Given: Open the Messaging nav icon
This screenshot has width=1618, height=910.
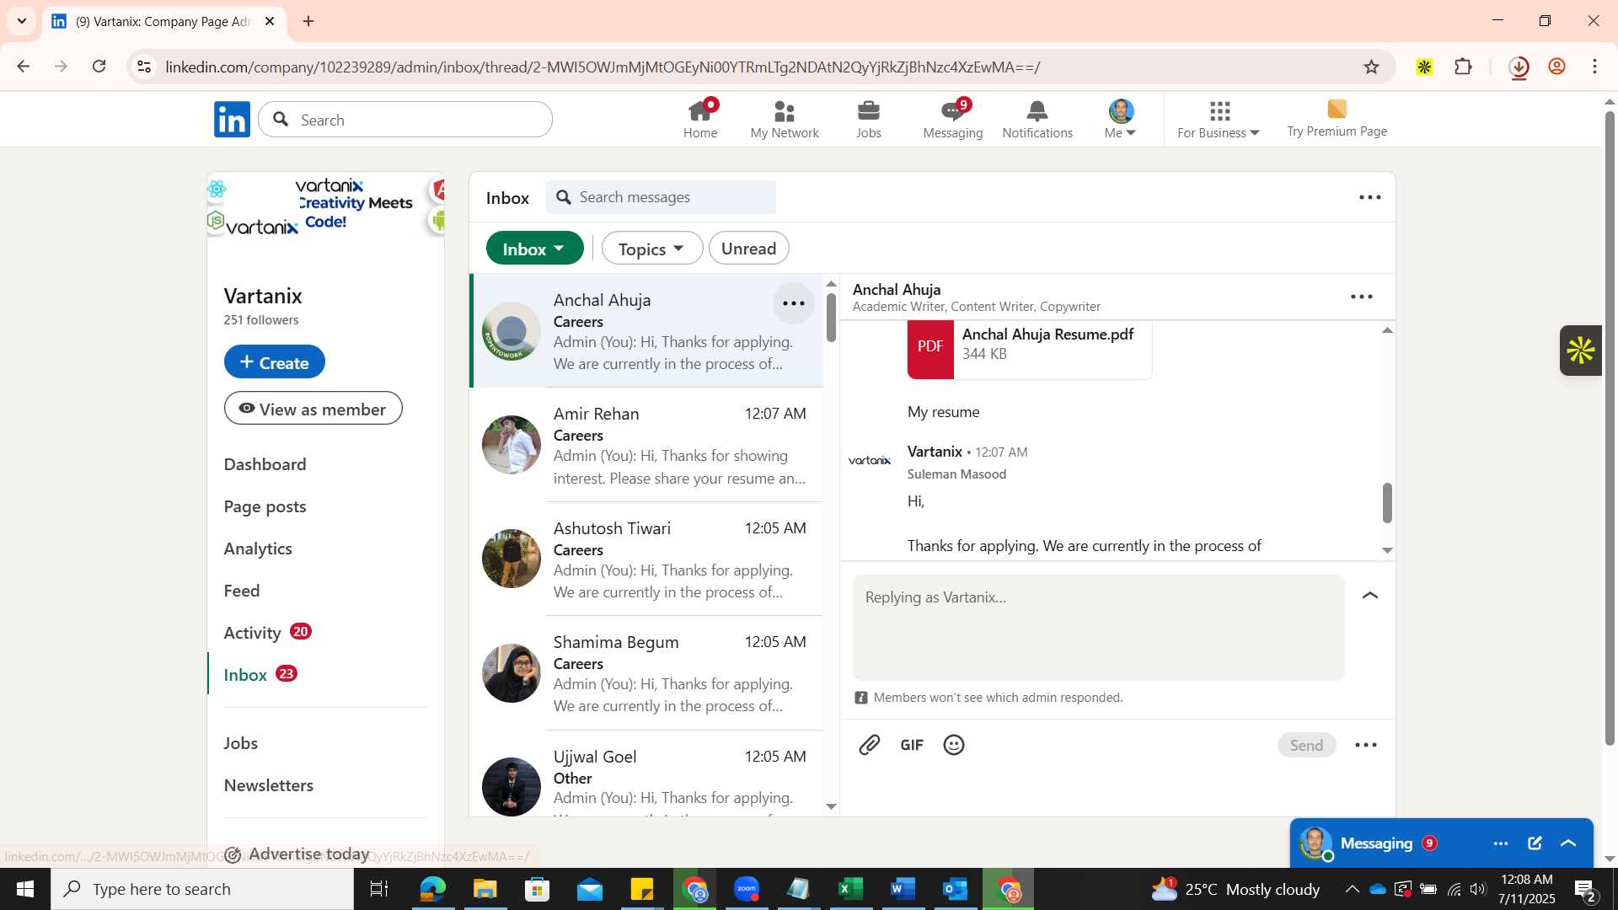Looking at the screenshot, I should click(952, 120).
